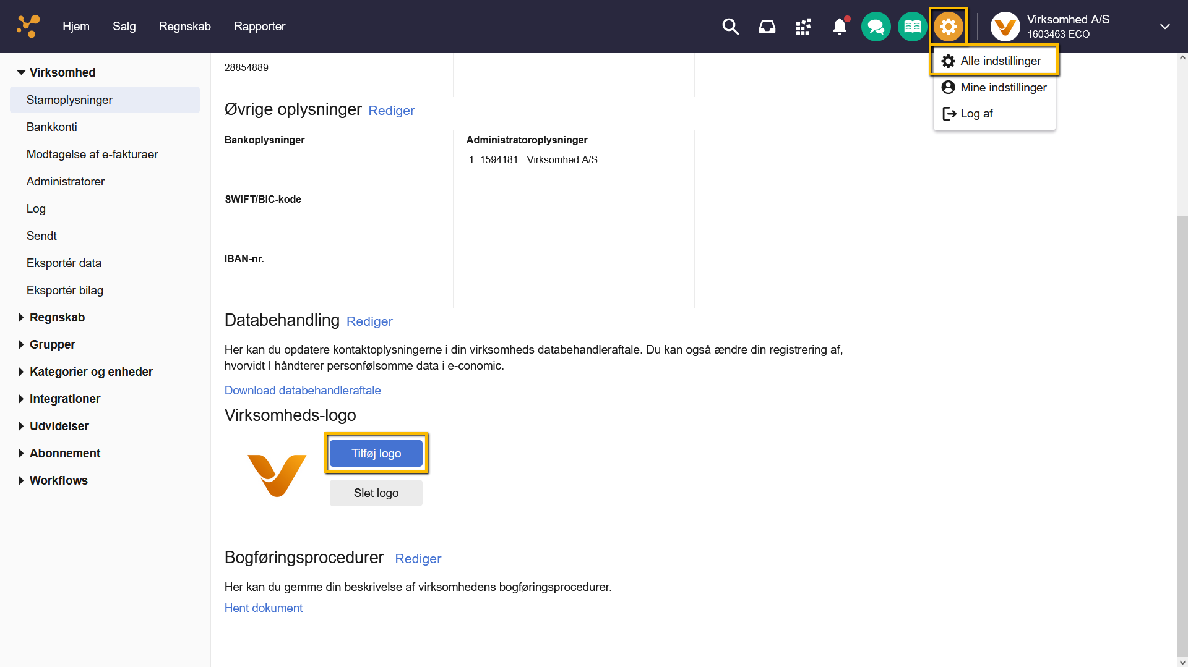The image size is (1188, 667).
Task: Open the Download databehandleraftale link
Action: pyautogui.click(x=303, y=390)
